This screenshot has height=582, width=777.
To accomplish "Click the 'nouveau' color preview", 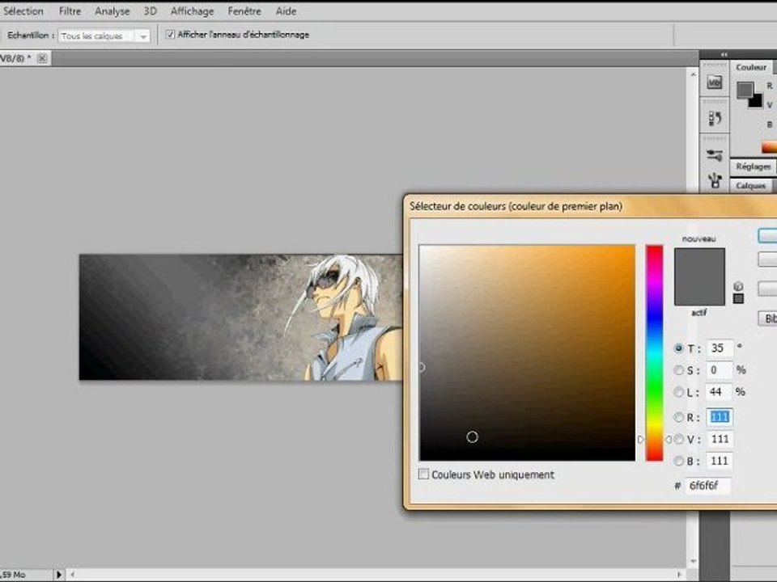I will tap(699, 262).
